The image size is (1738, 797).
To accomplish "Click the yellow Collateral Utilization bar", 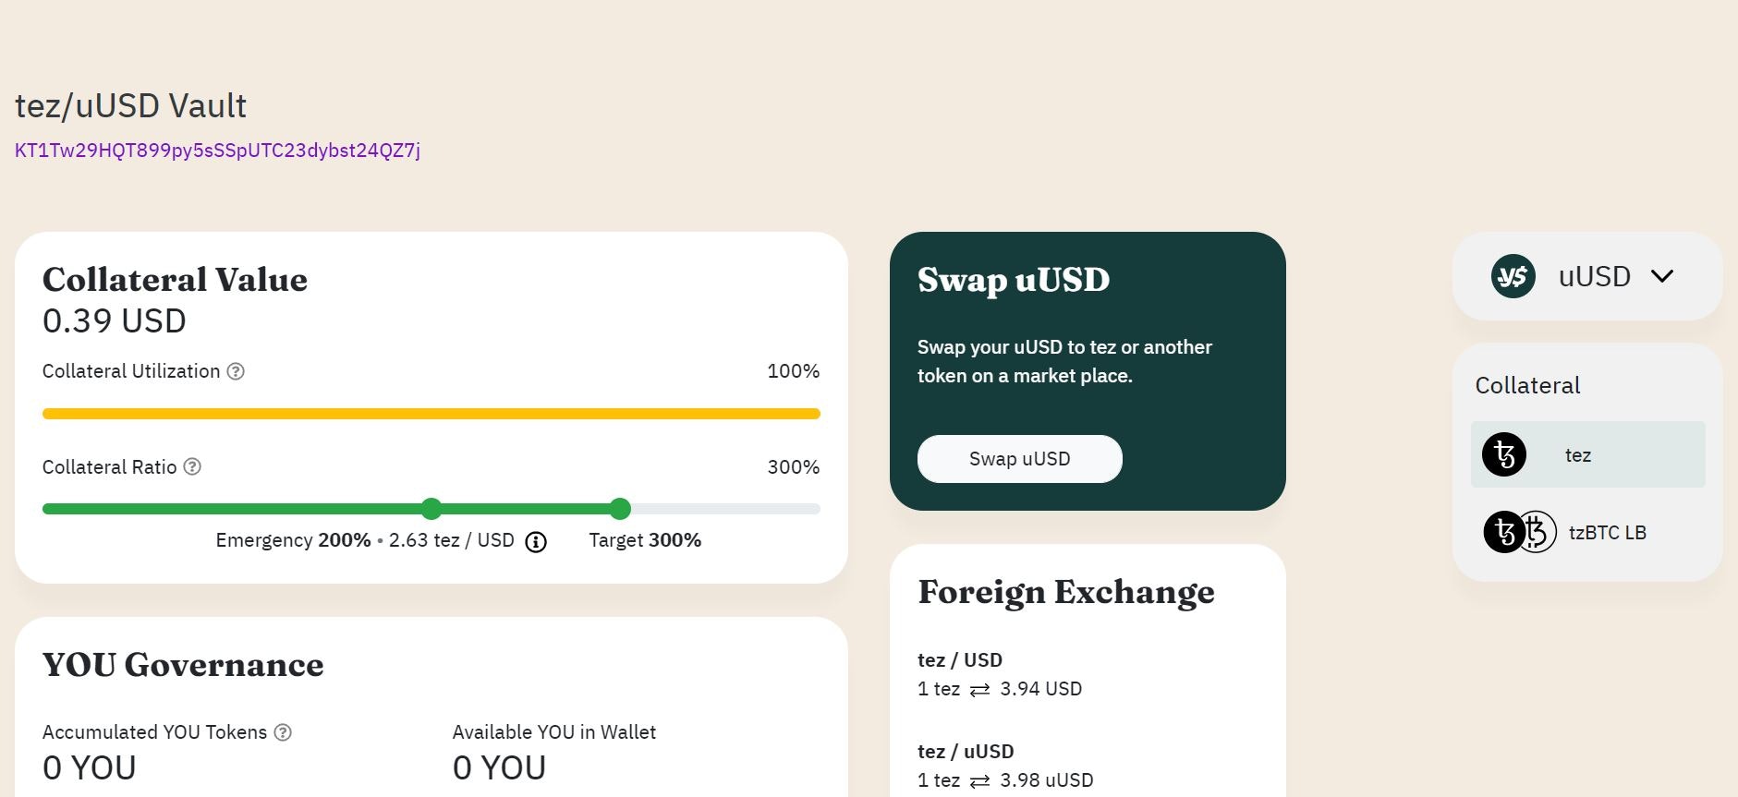I will click(x=431, y=414).
